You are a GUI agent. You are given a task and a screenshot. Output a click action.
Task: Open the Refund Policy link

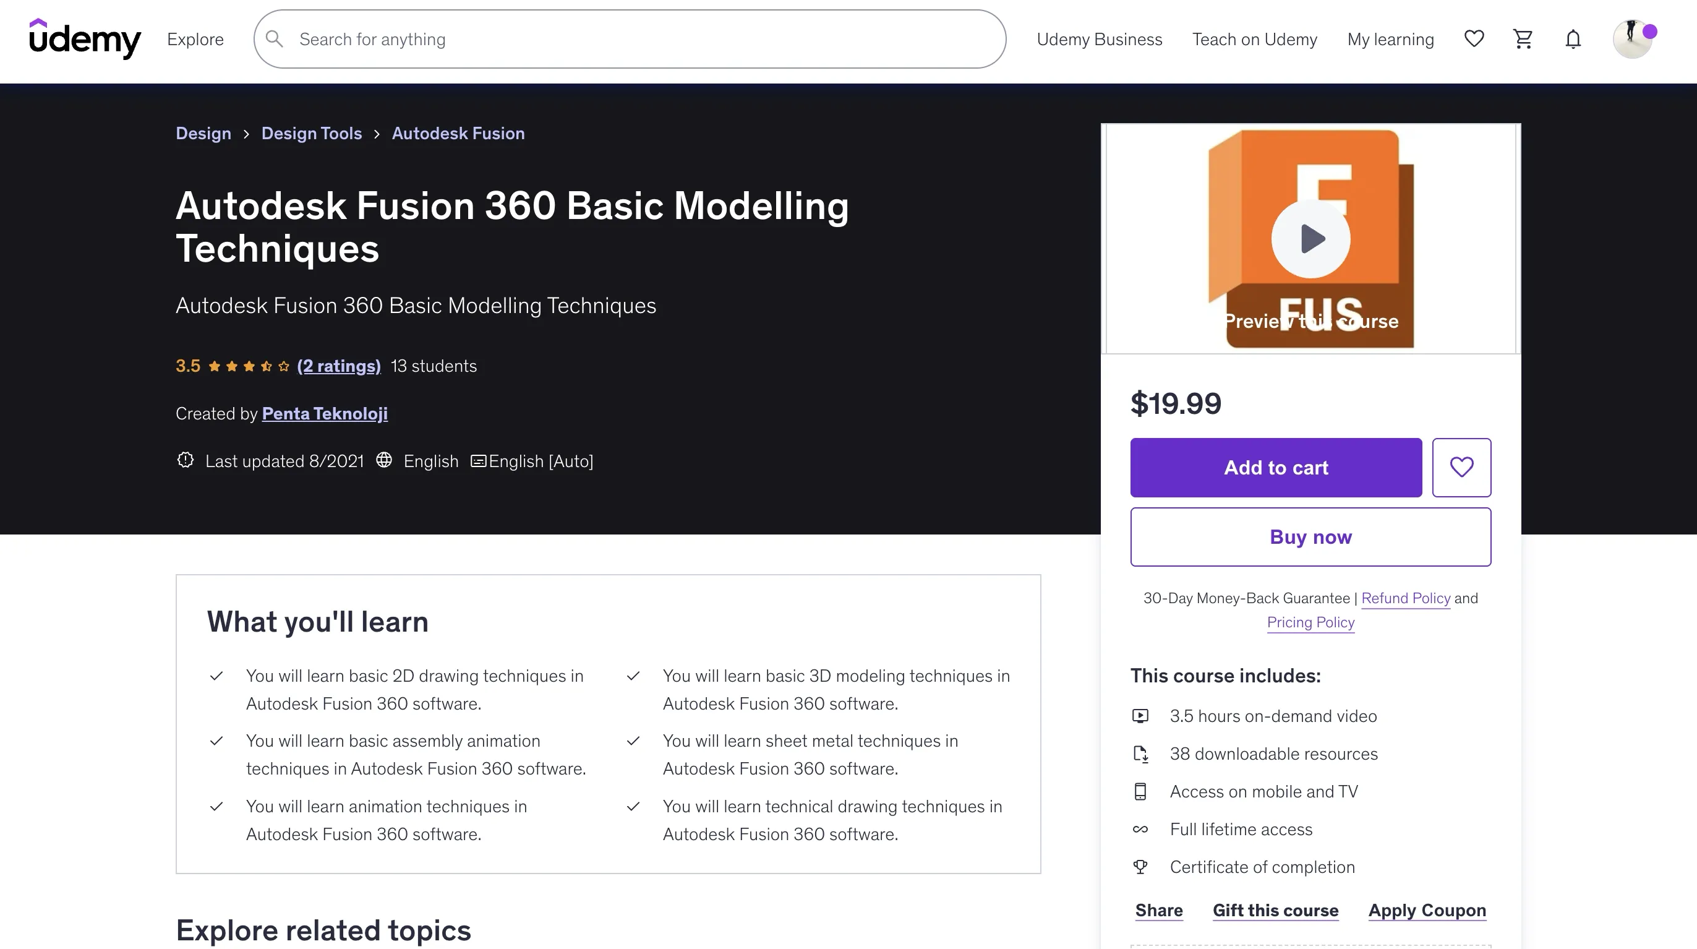click(x=1405, y=598)
